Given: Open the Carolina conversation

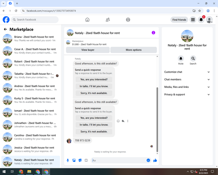Looking at the screenshot, I should (31, 137).
